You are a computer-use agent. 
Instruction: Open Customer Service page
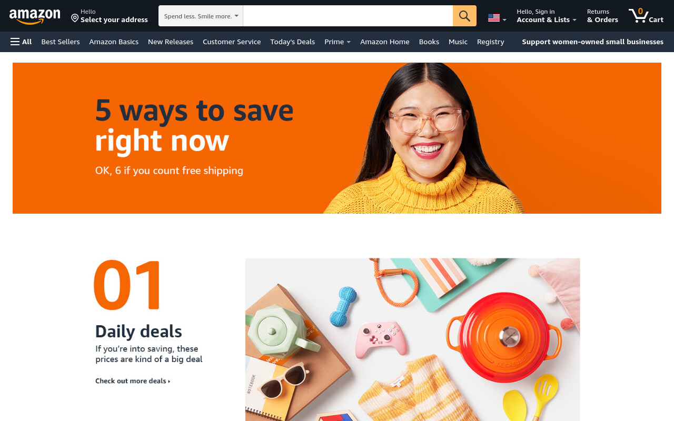[232, 42]
